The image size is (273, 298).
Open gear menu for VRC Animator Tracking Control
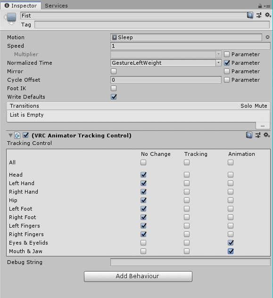(x=266, y=135)
